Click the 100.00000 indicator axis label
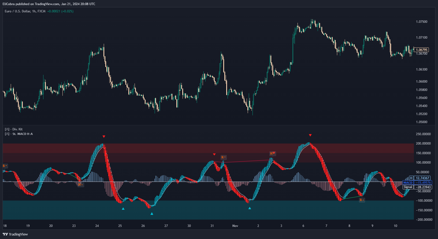The image size is (438, 239). pos(423,163)
